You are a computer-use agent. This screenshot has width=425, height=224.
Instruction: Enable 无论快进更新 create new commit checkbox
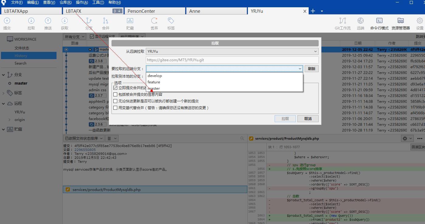coord(115,101)
